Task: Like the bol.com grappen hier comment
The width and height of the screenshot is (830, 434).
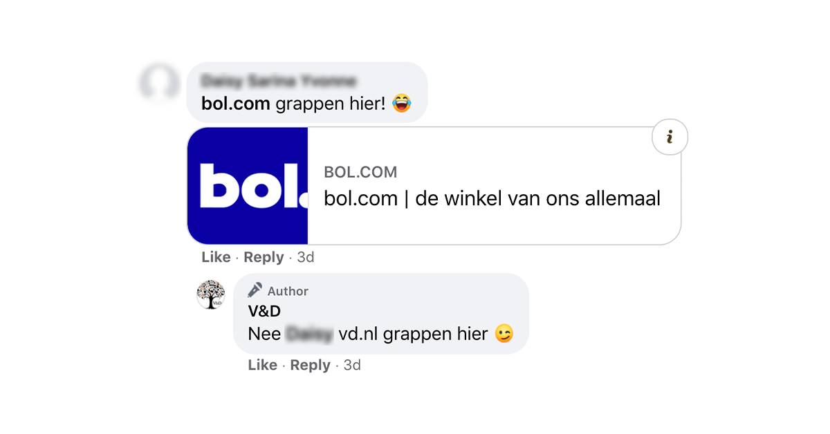Action: click(x=216, y=257)
